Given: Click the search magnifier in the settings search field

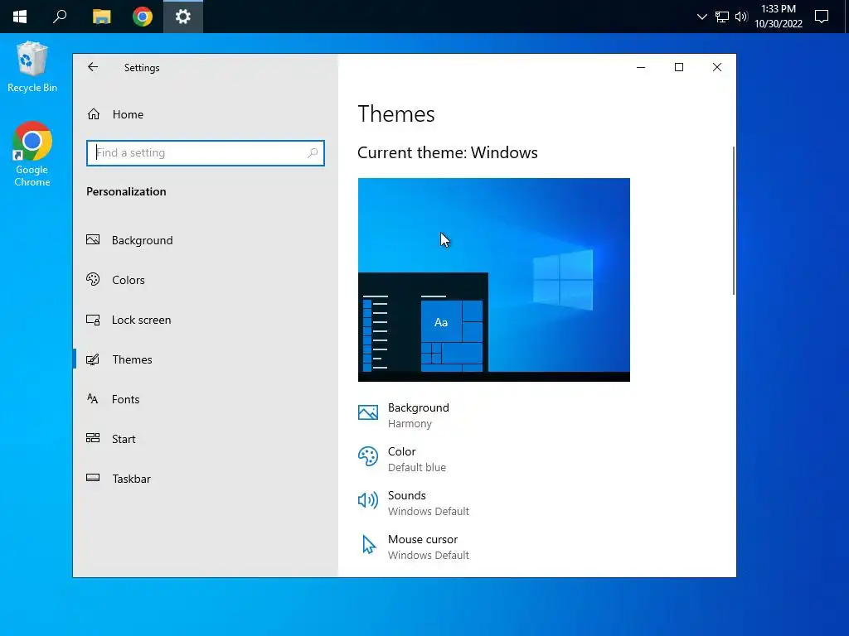Looking at the screenshot, I should click(x=313, y=153).
